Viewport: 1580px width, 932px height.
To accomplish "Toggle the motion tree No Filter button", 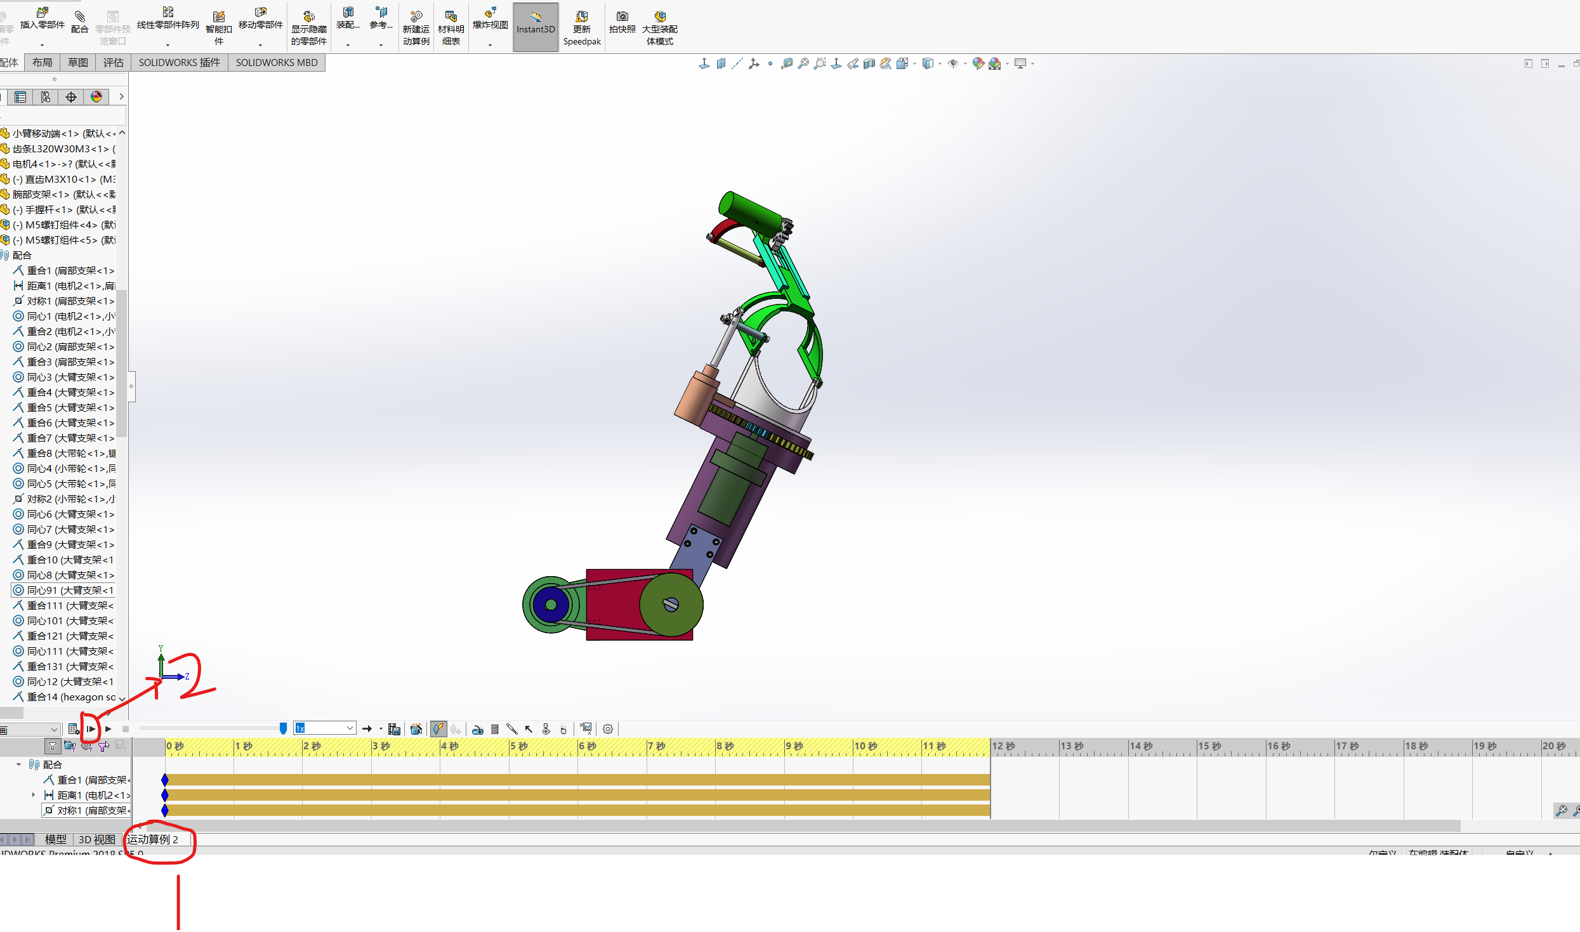I will click(x=53, y=746).
